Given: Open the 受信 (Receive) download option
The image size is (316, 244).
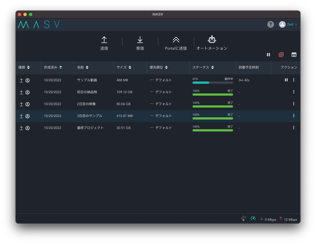Looking at the screenshot, I should [x=140, y=43].
